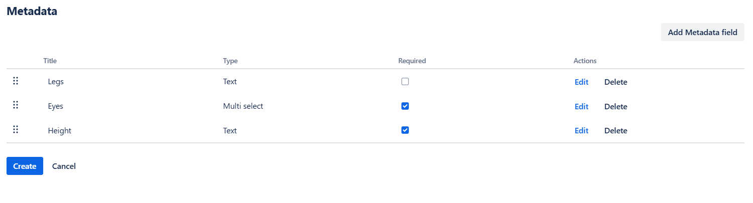This screenshot has height=203, width=753.
Task: Click the blue Create button
Action: click(x=25, y=166)
